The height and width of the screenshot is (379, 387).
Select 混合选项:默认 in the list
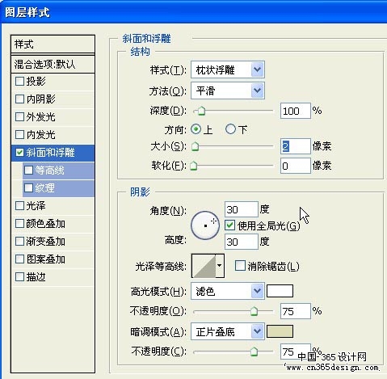[x=53, y=64]
